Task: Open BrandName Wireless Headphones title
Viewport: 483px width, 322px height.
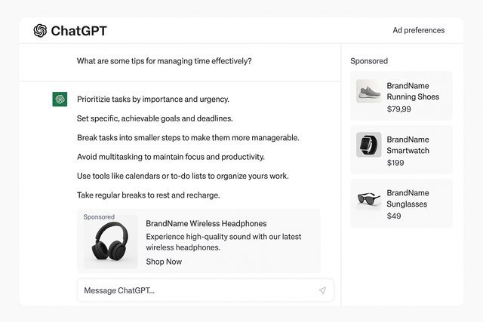Action: (206, 223)
